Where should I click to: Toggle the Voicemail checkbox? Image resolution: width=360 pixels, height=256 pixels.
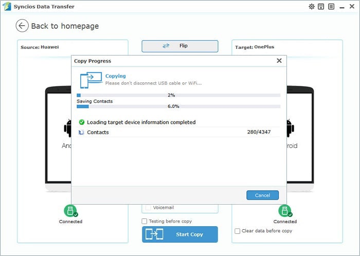(x=148, y=208)
